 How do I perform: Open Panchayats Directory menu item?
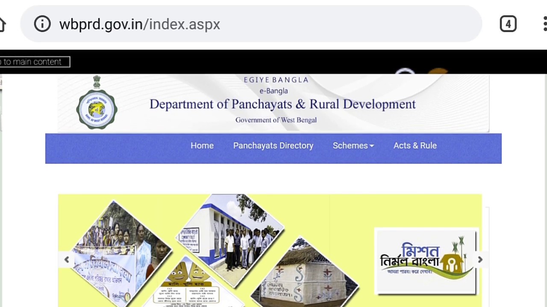(x=273, y=145)
